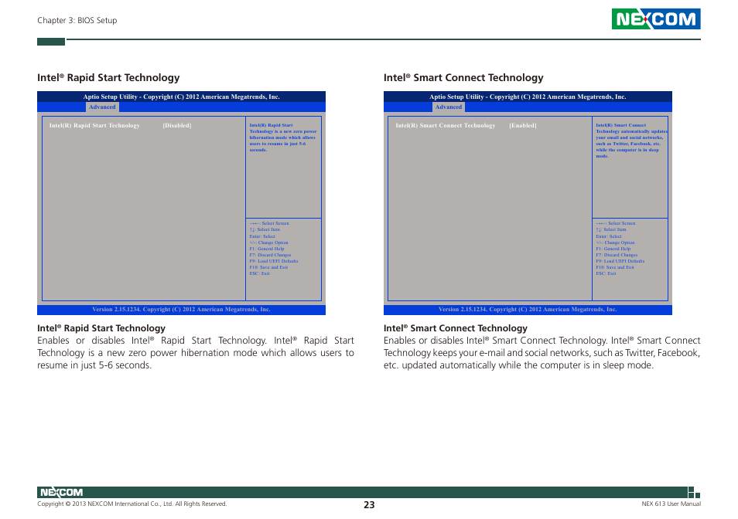
Task: Click "F9: Load UEFI Defaults" in the Smart Connect screen
Action: tap(620, 261)
